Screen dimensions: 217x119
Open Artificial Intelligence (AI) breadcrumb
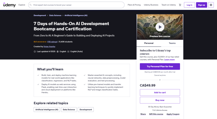[x=76, y=16]
